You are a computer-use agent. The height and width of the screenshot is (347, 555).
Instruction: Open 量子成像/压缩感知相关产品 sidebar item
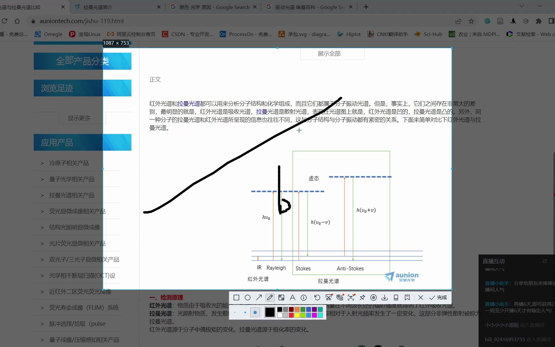click(84, 340)
